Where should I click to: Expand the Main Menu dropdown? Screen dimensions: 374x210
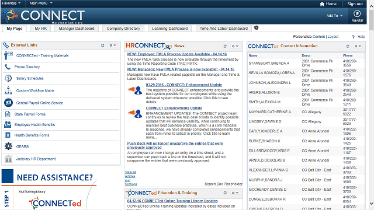tap(41, 3)
